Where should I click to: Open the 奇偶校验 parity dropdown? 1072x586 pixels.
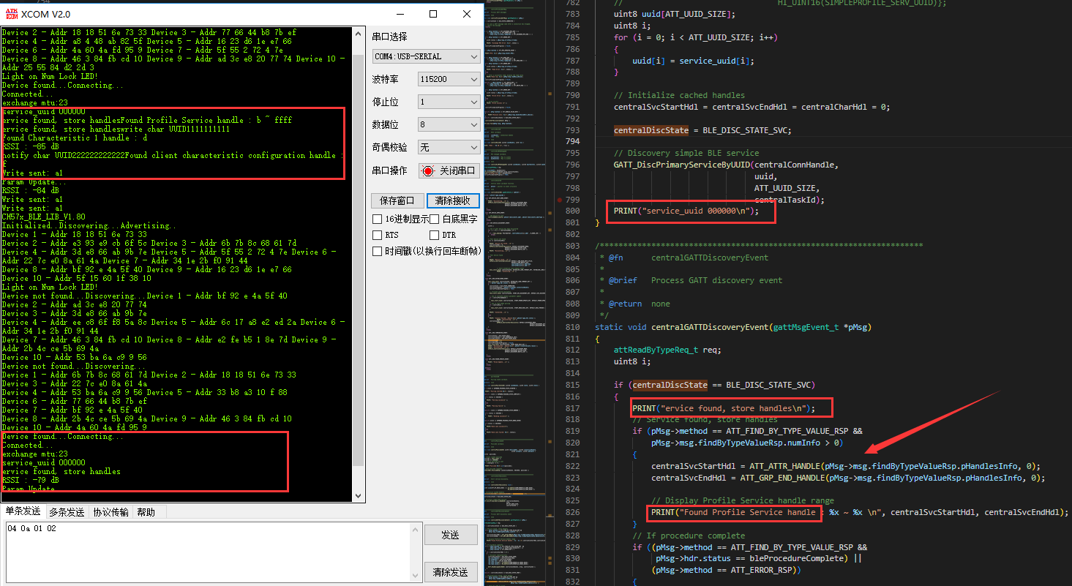click(449, 147)
